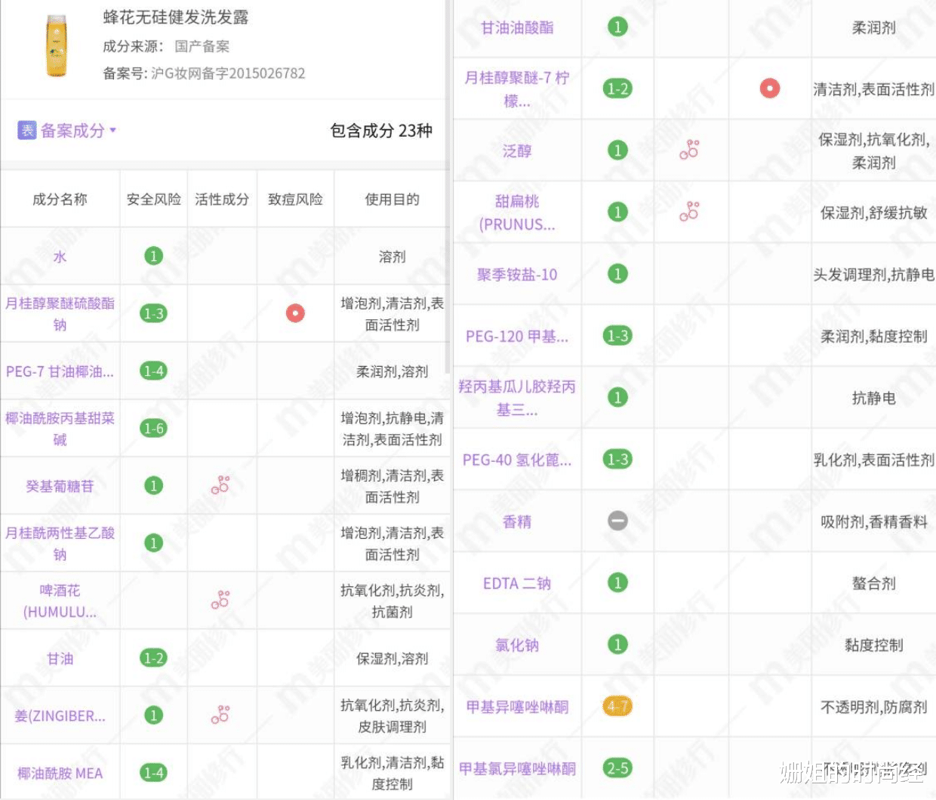Click the red acne-risk icon beside 月桂醇聚醚-7柠檬
This screenshot has width=936, height=800.
(x=769, y=88)
